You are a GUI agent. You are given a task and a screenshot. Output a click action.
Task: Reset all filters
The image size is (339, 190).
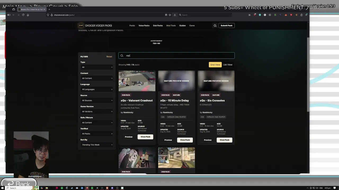[109, 56]
